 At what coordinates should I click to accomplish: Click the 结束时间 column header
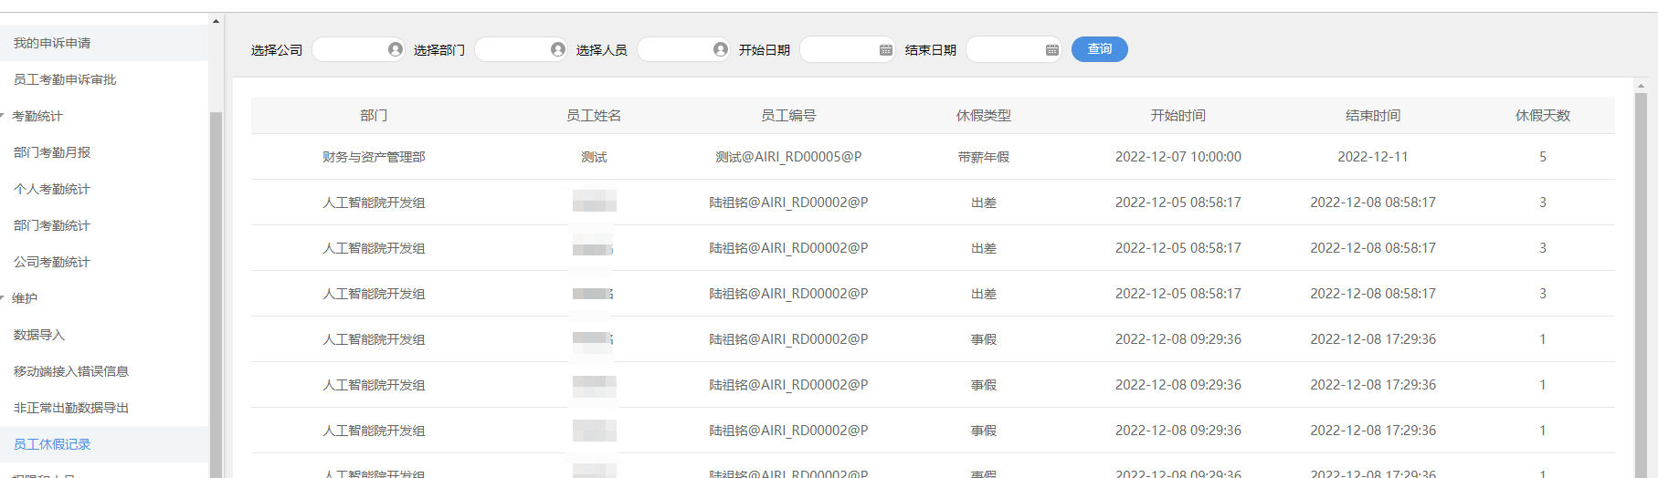(x=1373, y=116)
